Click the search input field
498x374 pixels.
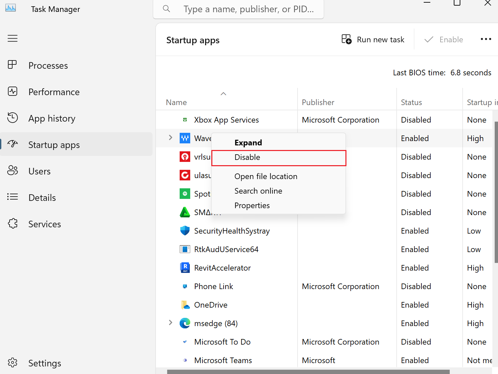[248, 9]
